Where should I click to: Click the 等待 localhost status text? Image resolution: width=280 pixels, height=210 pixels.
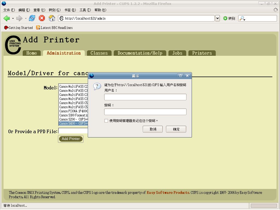click(x=15, y=206)
